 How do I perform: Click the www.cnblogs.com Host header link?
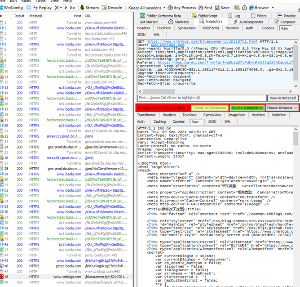[168, 45]
